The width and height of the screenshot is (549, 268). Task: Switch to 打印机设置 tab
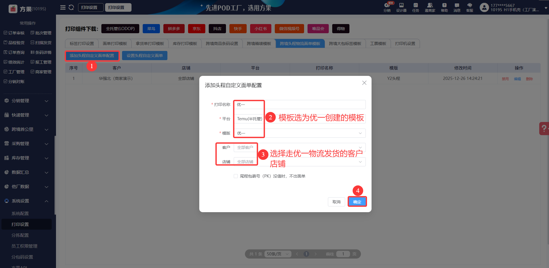click(x=405, y=44)
